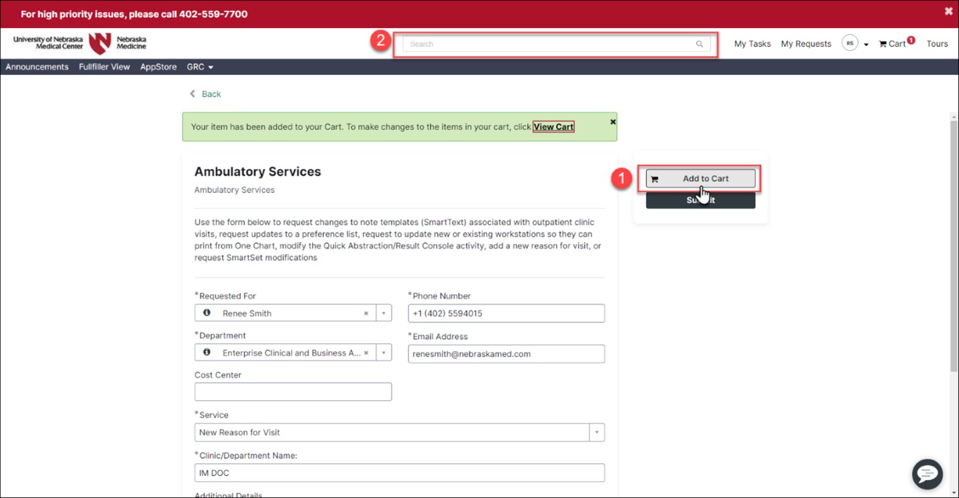This screenshot has height=498, width=959.
Task: Open the chat bubble icon
Action: (927, 475)
